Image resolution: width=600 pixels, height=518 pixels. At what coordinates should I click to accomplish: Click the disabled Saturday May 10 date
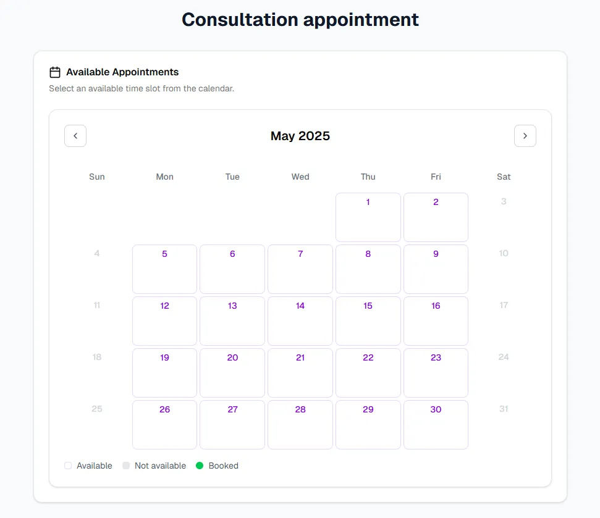coord(504,253)
